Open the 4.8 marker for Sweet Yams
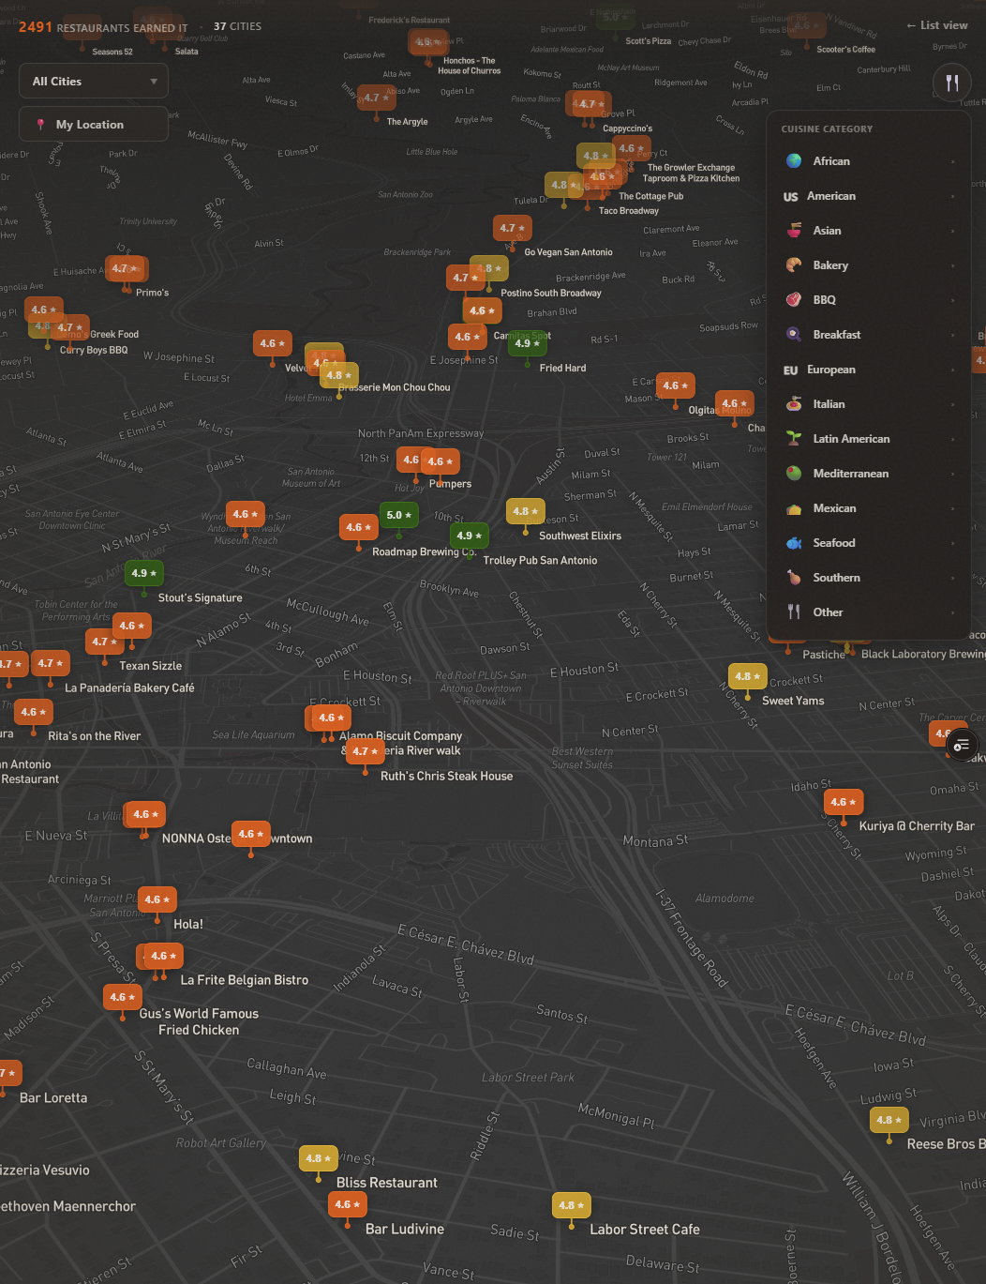Screen dimensions: 986x1284 click(747, 676)
